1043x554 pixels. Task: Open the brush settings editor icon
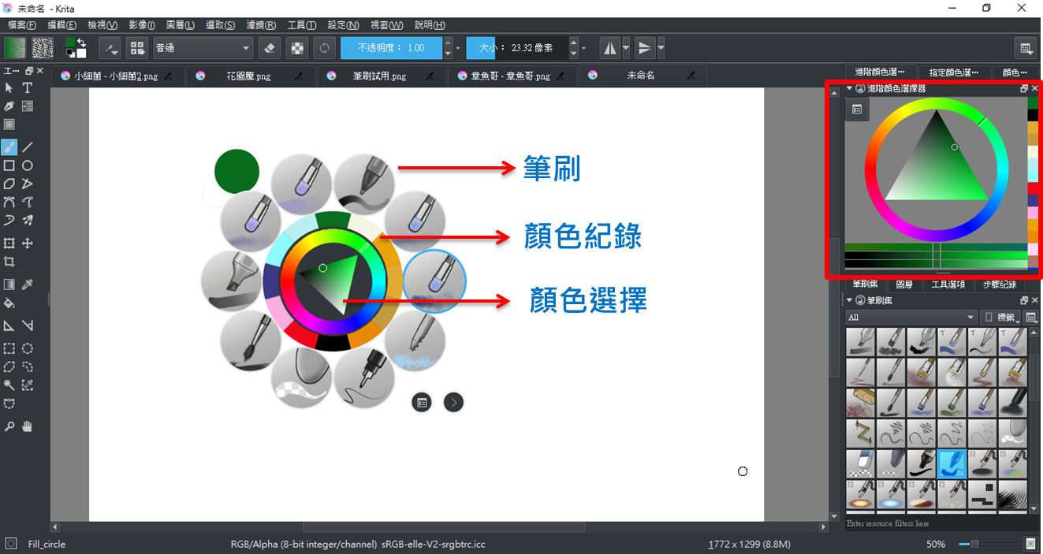pyautogui.click(x=110, y=48)
